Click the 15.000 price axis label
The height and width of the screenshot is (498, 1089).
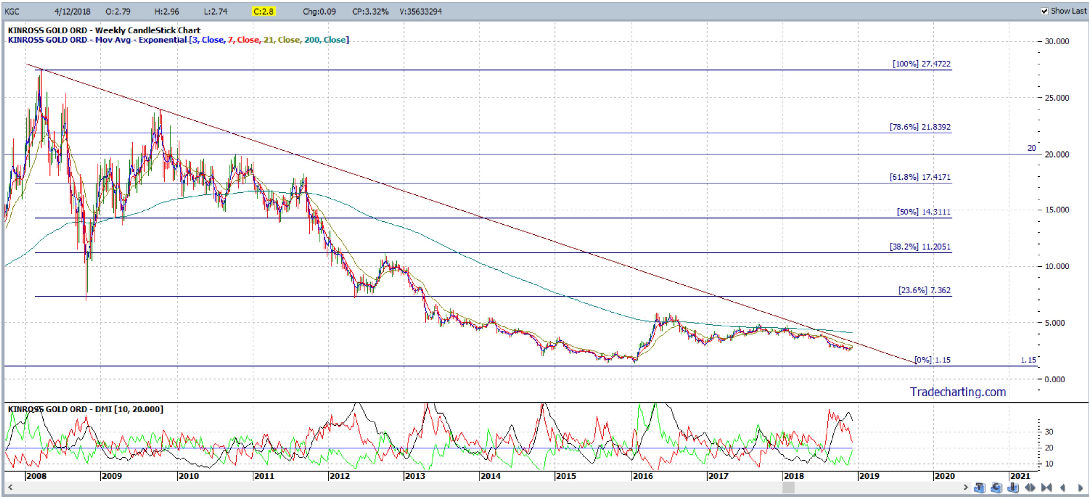point(1057,210)
